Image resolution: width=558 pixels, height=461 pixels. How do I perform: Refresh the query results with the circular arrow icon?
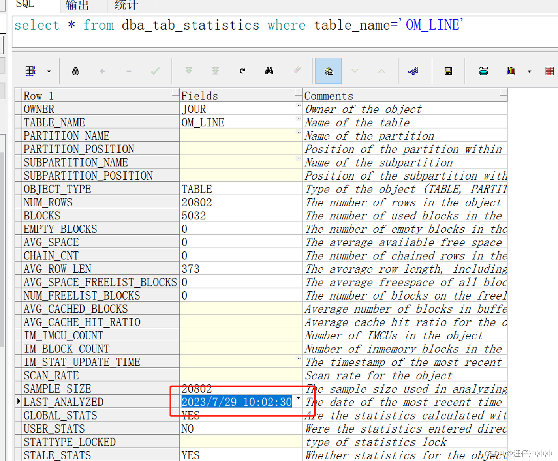[242, 71]
